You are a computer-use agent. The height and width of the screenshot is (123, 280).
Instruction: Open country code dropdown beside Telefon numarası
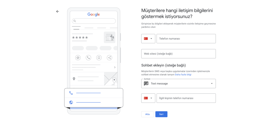(x=148, y=39)
